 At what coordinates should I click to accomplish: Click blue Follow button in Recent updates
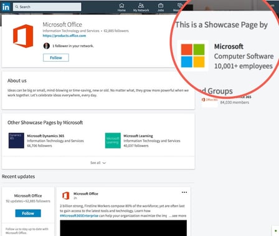(x=28, y=214)
